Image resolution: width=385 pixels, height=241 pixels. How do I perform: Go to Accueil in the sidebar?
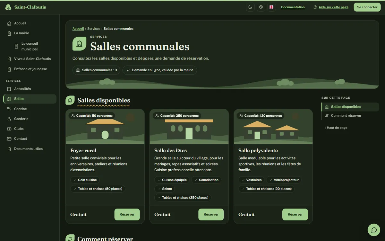[x=30, y=23]
